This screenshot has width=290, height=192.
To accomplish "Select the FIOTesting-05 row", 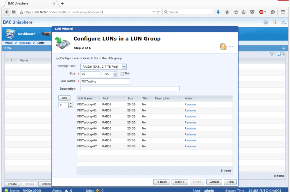I will (x=154, y=134).
